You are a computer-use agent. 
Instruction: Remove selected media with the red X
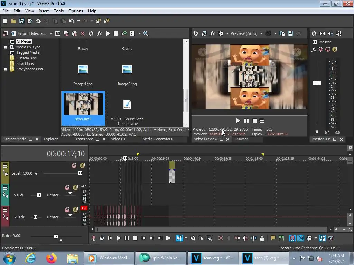(83, 33)
